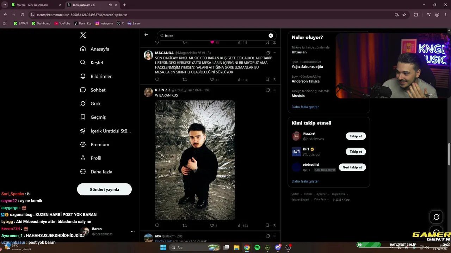
Task: Bookmark this page with the star icon
Action: point(404,15)
